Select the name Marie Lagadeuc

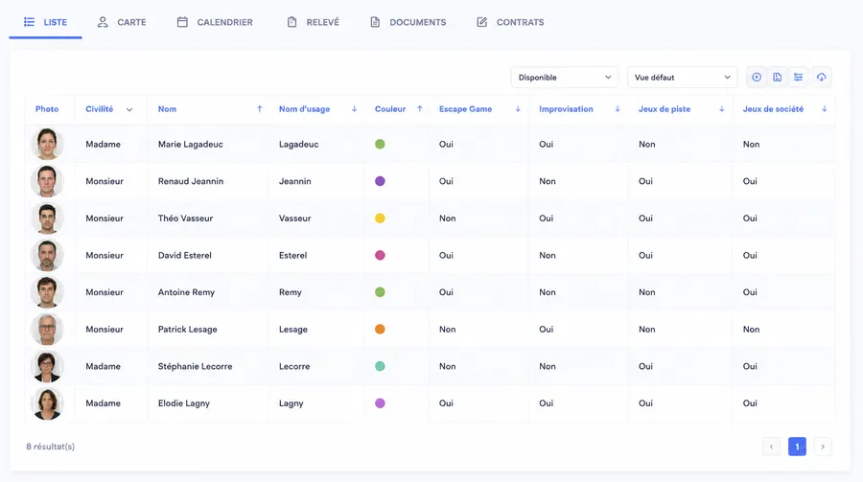[191, 144]
